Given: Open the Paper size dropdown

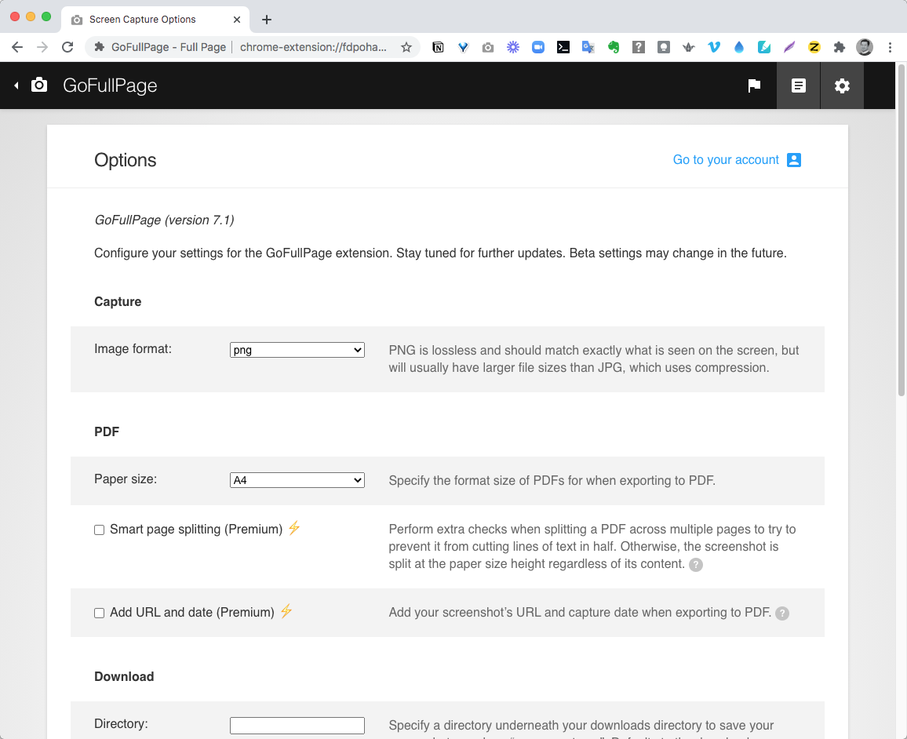Looking at the screenshot, I should [x=297, y=480].
